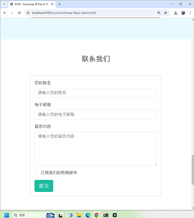Go back with the browser back arrow
This screenshot has width=194, height=218.
tap(5, 13)
